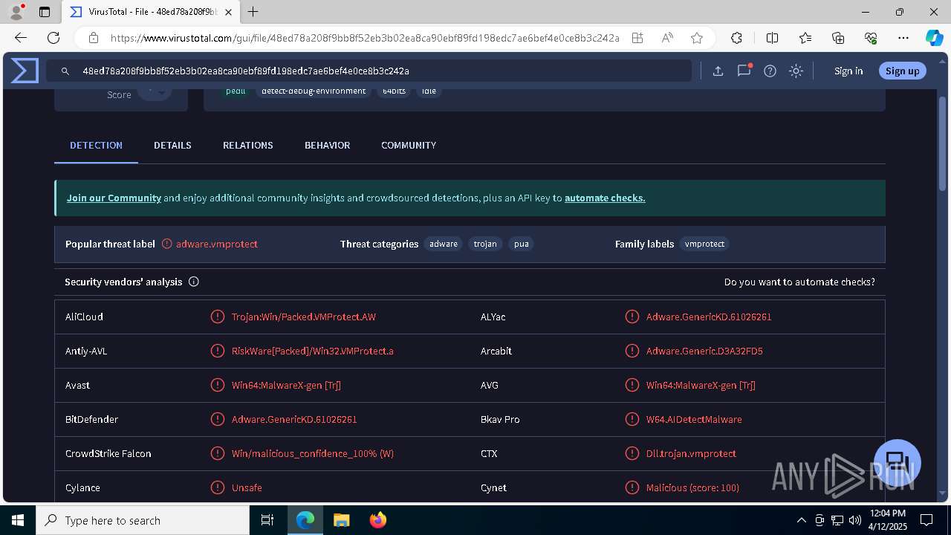This screenshot has width=951, height=535.
Task: Click Trojan:Win/Packed.VMProtect.AW result text
Action: [304, 317]
